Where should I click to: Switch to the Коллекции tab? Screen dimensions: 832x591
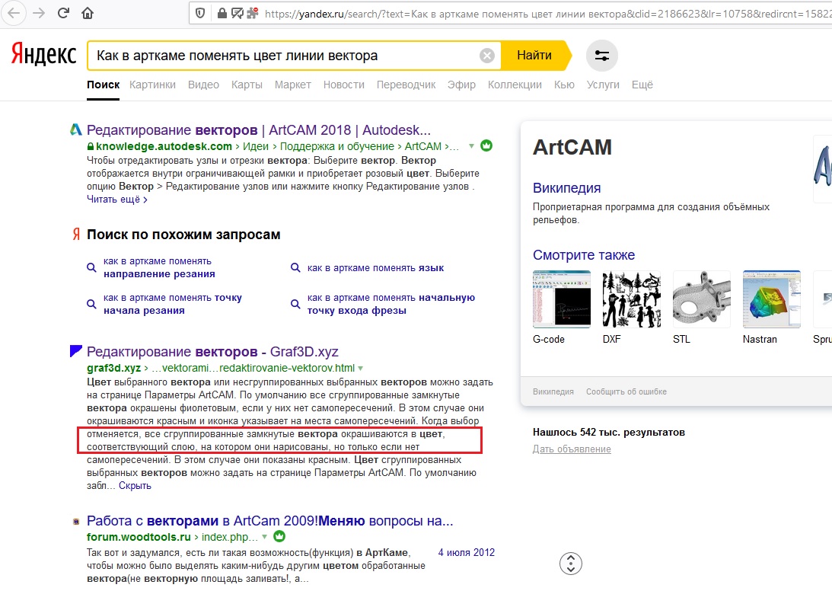pos(515,85)
